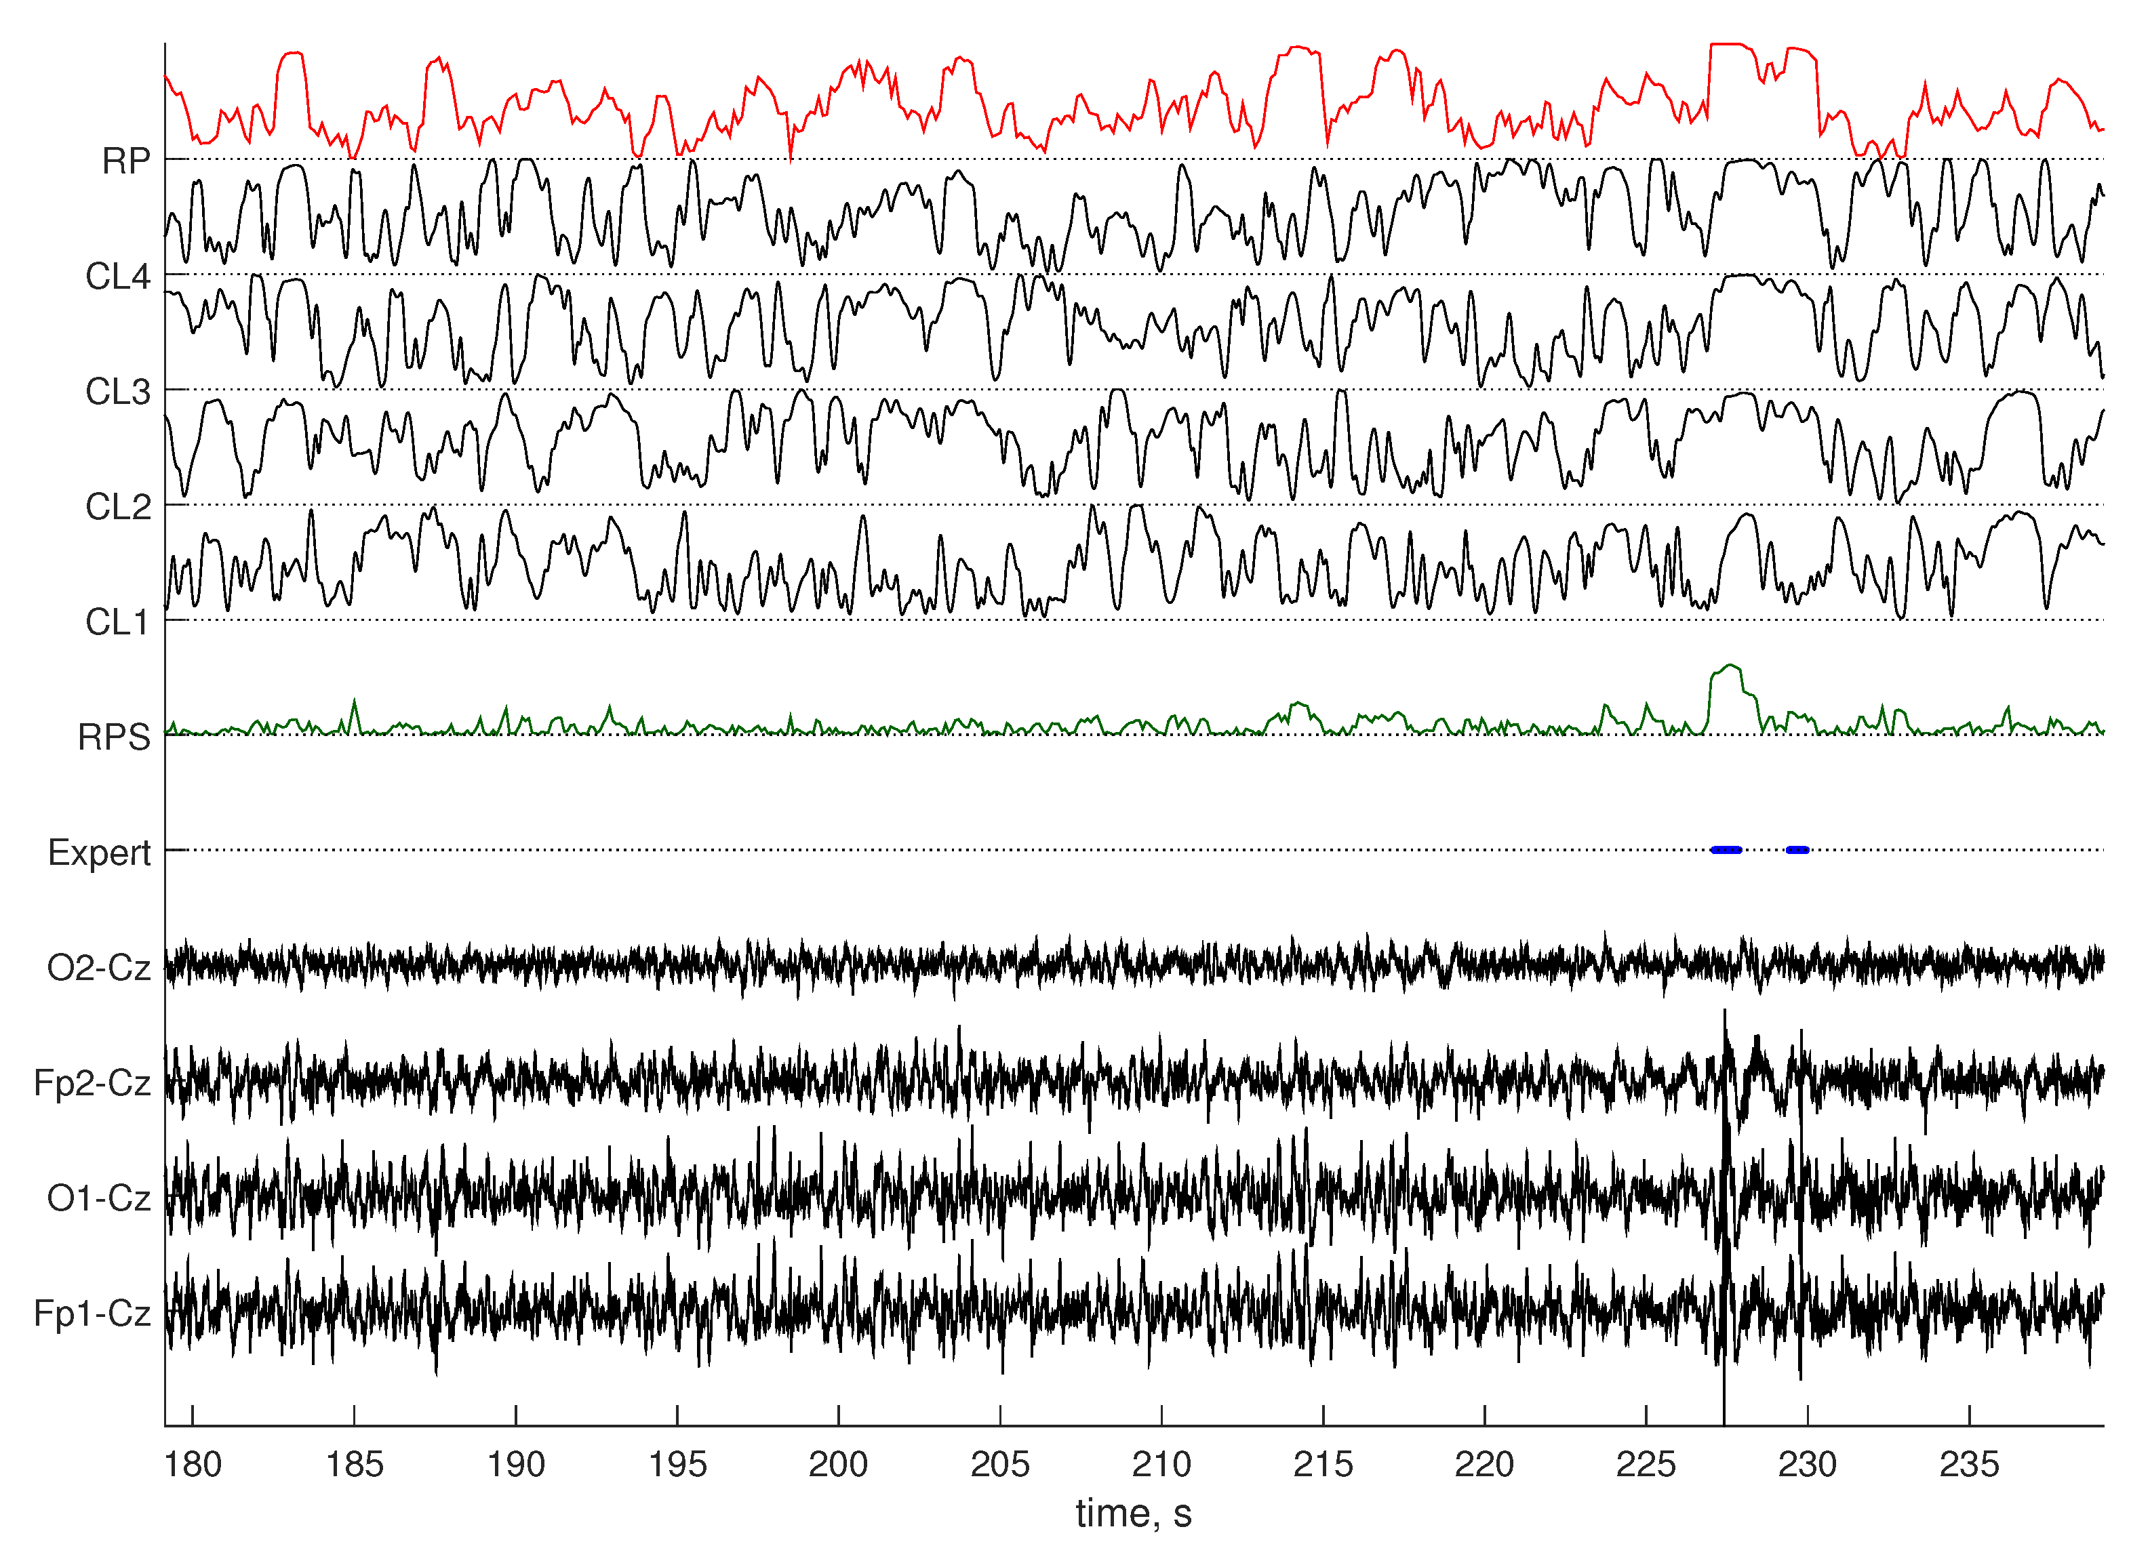Click the 200 time axis tick label
Image resolution: width=2150 pixels, height=1565 pixels.
pyautogui.click(x=838, y=1465)
